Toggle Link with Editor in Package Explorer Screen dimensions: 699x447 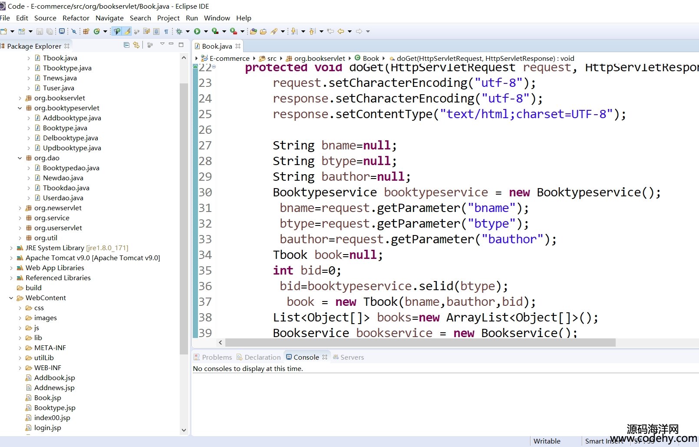click(136, 45)
